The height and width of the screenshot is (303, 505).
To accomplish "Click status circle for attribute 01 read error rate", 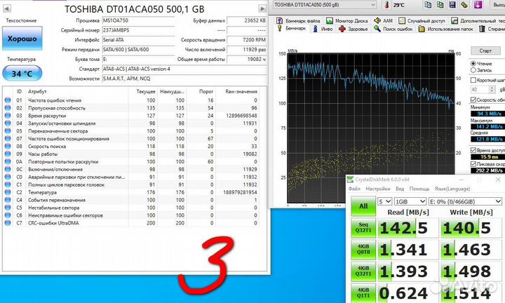I will coord(8,100).
